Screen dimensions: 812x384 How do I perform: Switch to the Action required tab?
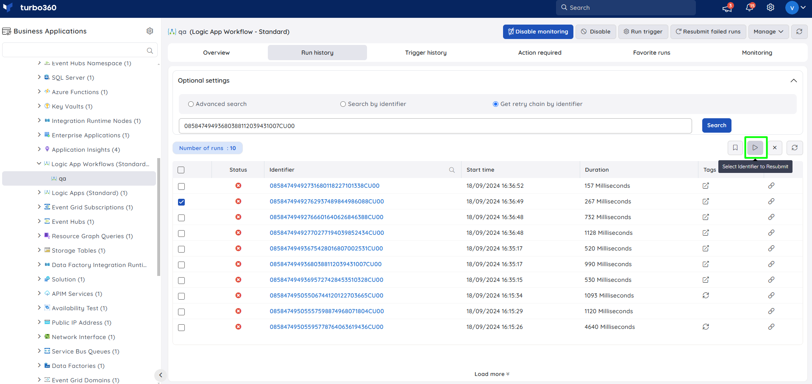click(x=539, y=53)
